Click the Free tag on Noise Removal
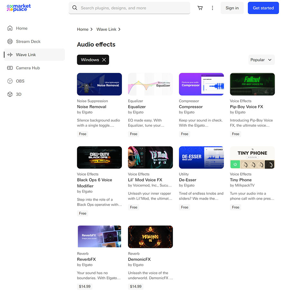The height and width of the screenshot is (292, 283). (82, 134)
